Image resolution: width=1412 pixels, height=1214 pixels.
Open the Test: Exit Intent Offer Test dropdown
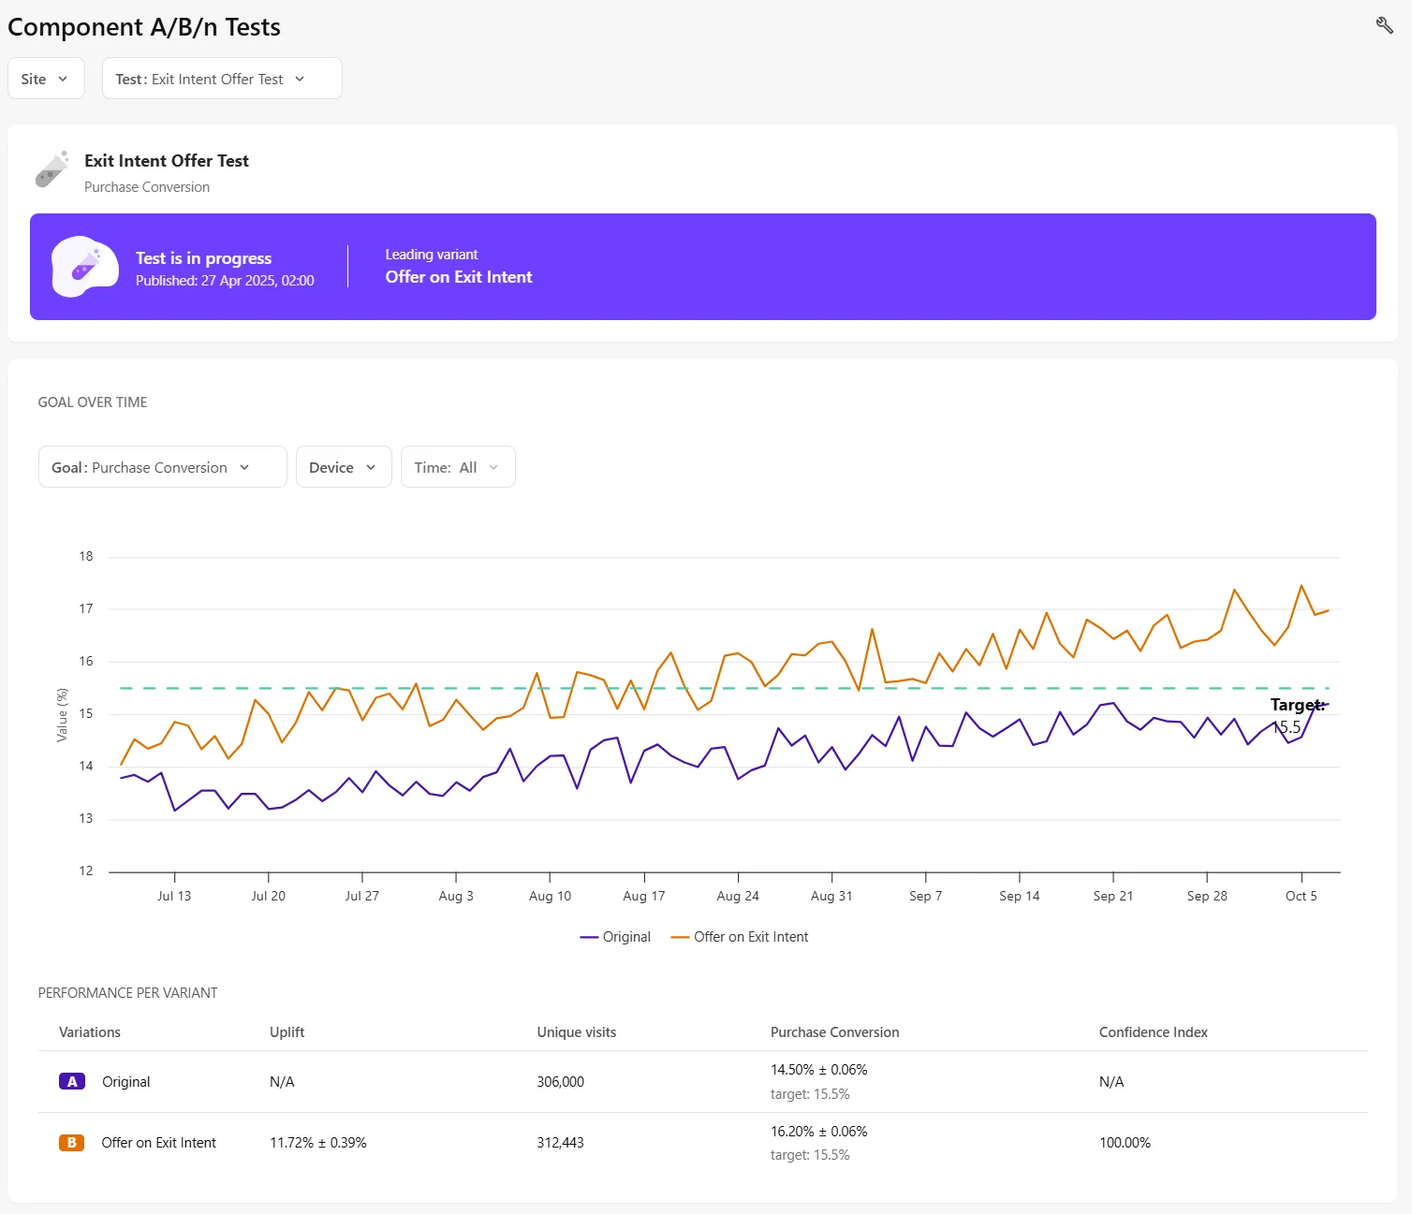coord(222,79)
